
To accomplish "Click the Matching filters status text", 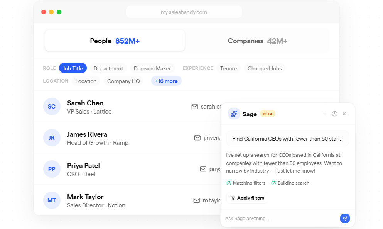I will coord(249,183).
